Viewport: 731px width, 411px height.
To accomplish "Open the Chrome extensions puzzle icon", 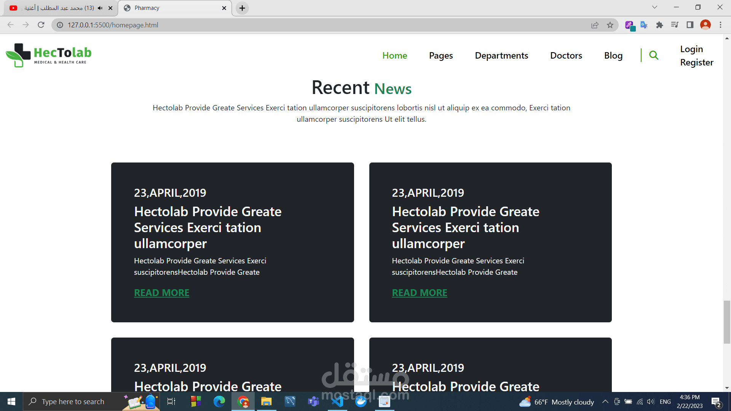I will coord(659,25).
